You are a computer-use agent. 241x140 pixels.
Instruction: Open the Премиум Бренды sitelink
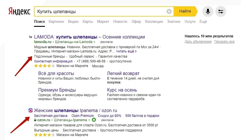click(x=57, y=90)
